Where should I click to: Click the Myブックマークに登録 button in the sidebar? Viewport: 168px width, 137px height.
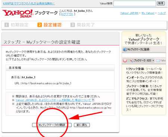coord(136,49)
